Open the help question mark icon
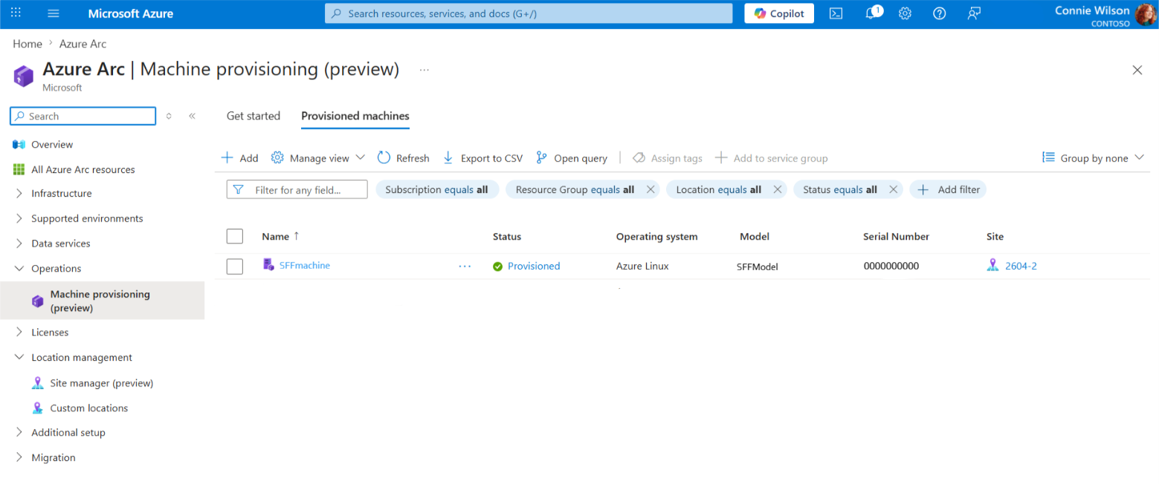The height and width of the screenshot is (484, 1159). coord(939,13)
